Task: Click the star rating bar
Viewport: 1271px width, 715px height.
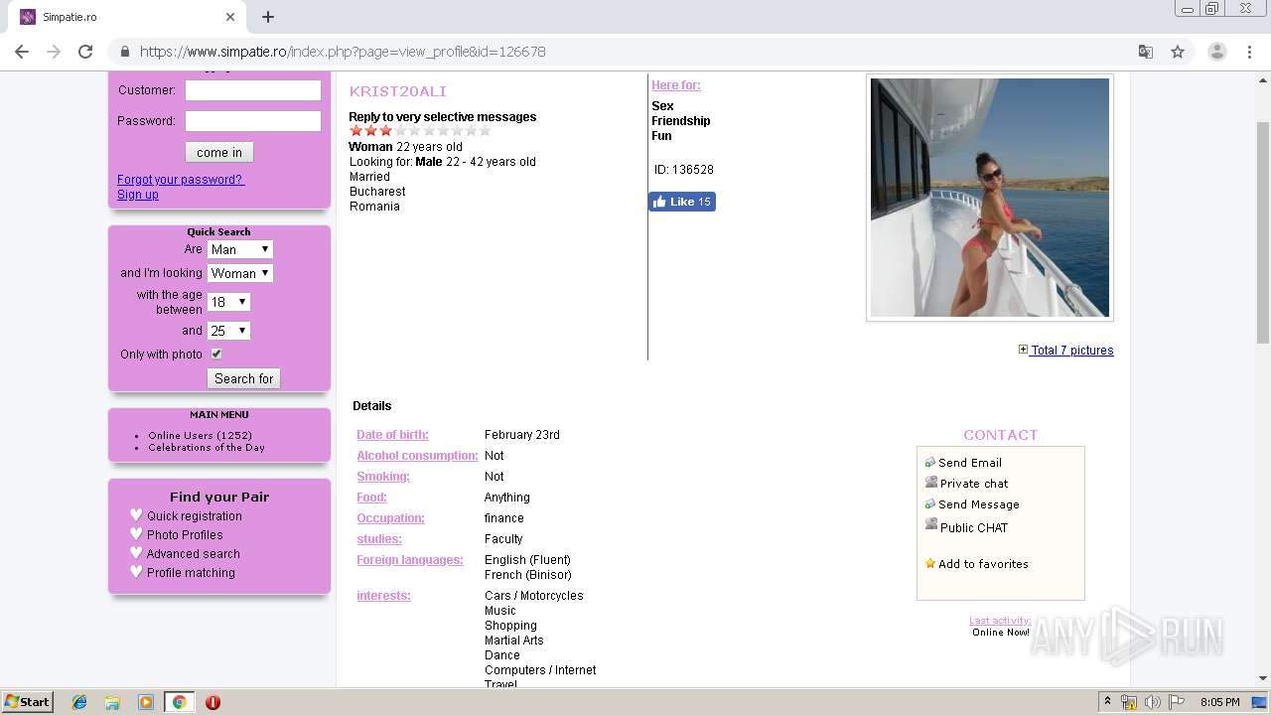Action: tap(420, 130)
